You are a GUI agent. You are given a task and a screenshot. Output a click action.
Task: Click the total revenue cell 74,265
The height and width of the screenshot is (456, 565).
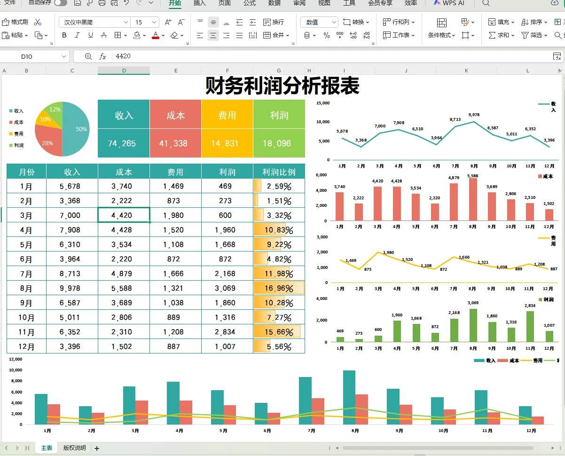point(124,143)
